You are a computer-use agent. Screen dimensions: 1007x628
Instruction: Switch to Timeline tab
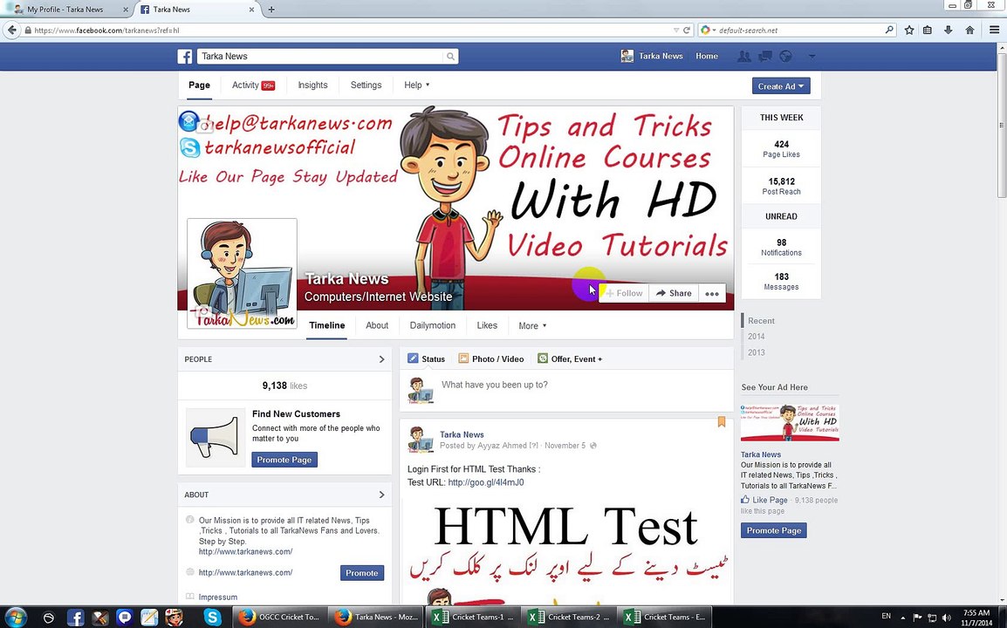327,325
